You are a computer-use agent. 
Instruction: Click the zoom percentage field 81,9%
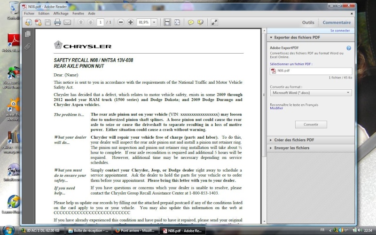pos(144,22)
